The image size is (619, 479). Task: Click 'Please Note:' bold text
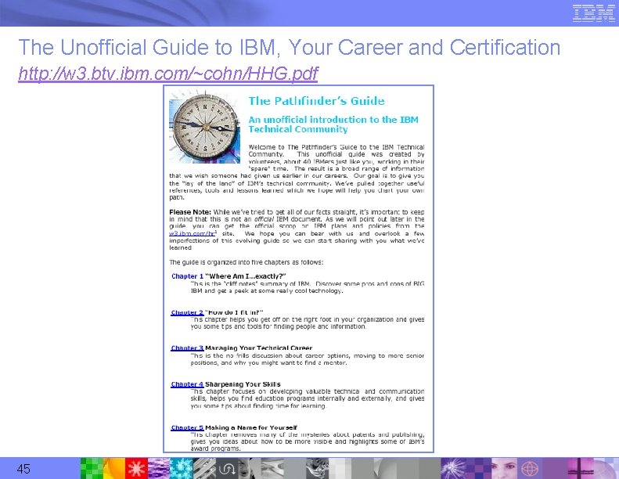coord(190,212)
